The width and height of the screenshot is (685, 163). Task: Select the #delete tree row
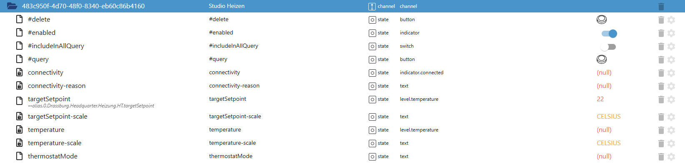pos(342,19)
